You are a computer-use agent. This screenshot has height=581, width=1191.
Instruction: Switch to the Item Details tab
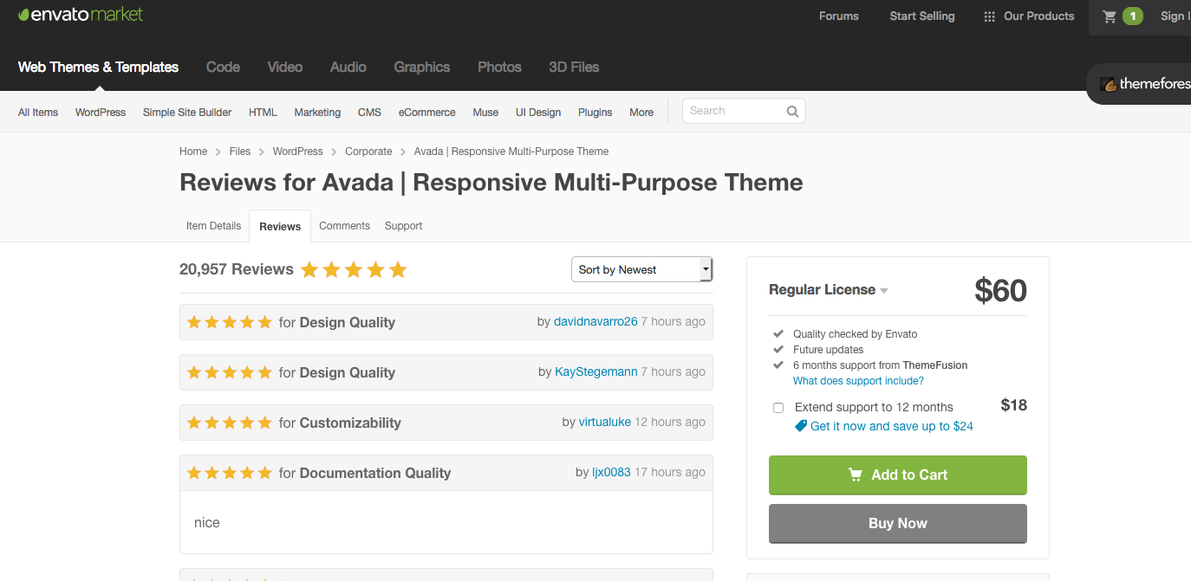213,226
